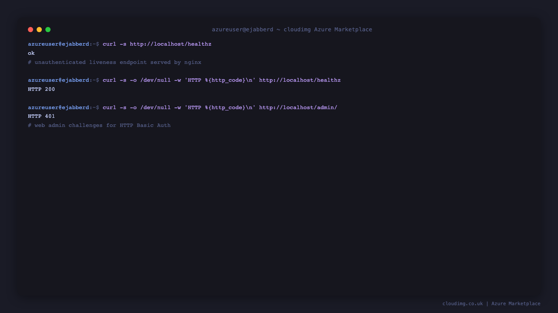Click the first azureuser@ejabberd prompt
The height and width of the screenshot is (313, 558).
[64, 44]
